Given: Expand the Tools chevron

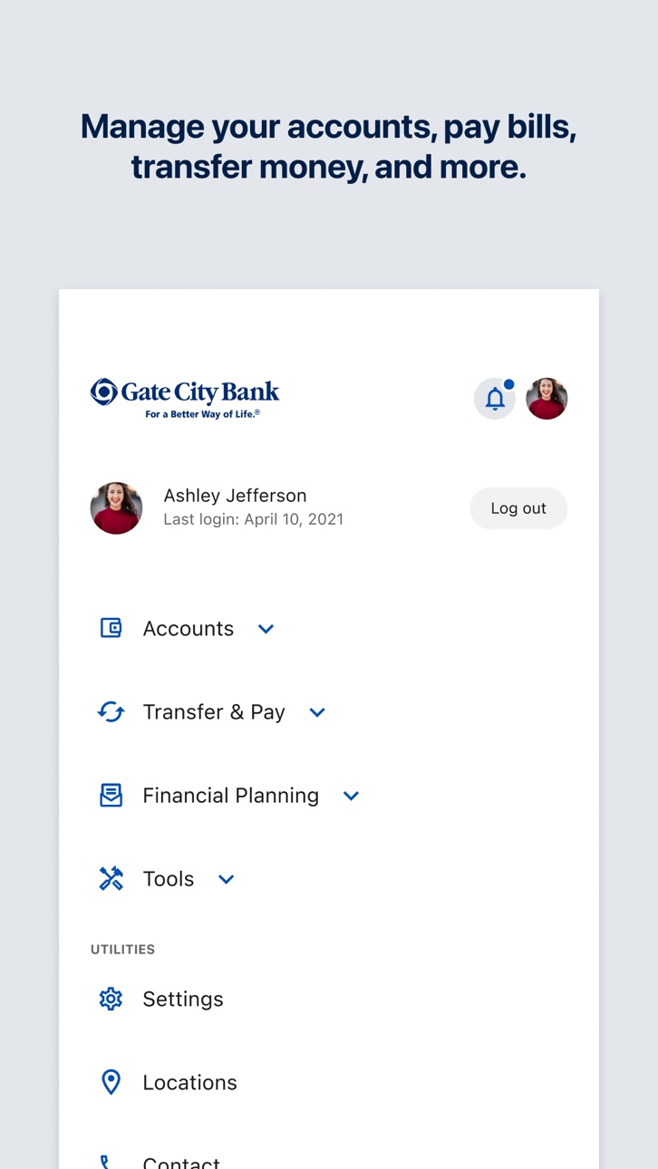Looking at the screenshot, I should (x=227, y=879).
